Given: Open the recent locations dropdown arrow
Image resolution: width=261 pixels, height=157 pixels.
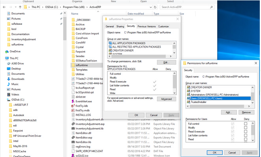Looking at the screenshot, I should coord(16,7).
